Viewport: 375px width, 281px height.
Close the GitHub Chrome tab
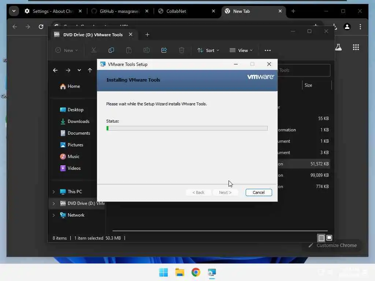click(147, 11)
